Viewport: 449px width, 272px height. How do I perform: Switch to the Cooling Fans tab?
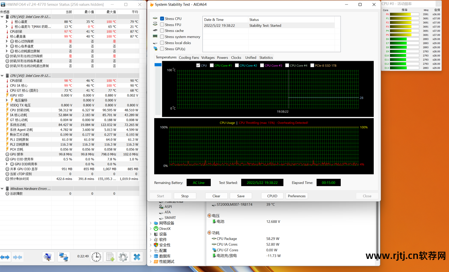(x=189, y=58)
